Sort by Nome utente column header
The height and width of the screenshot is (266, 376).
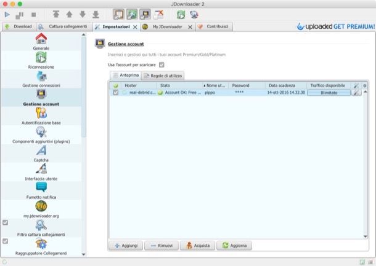tap(216, 85)
